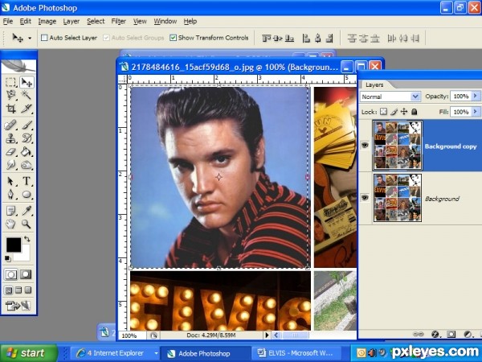Select the Lasso tool
Image resolution: width=482 pixels, height=362 pixels.
[10, 95]
